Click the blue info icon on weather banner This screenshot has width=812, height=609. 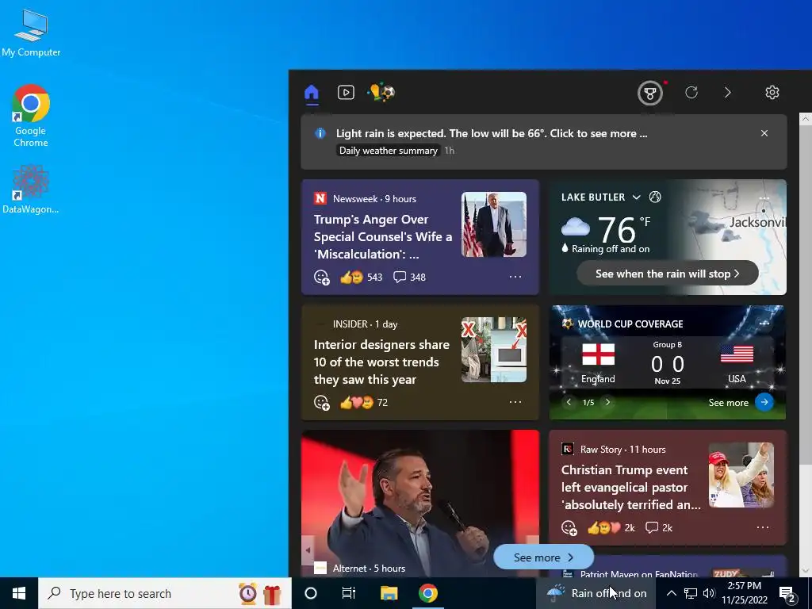click(320, 133)
